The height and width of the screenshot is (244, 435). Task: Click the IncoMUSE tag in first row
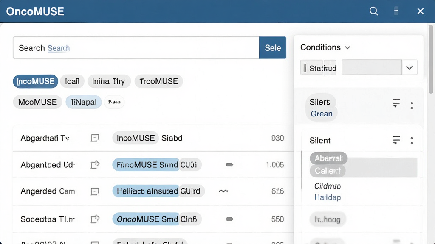[x=136, y=138]
